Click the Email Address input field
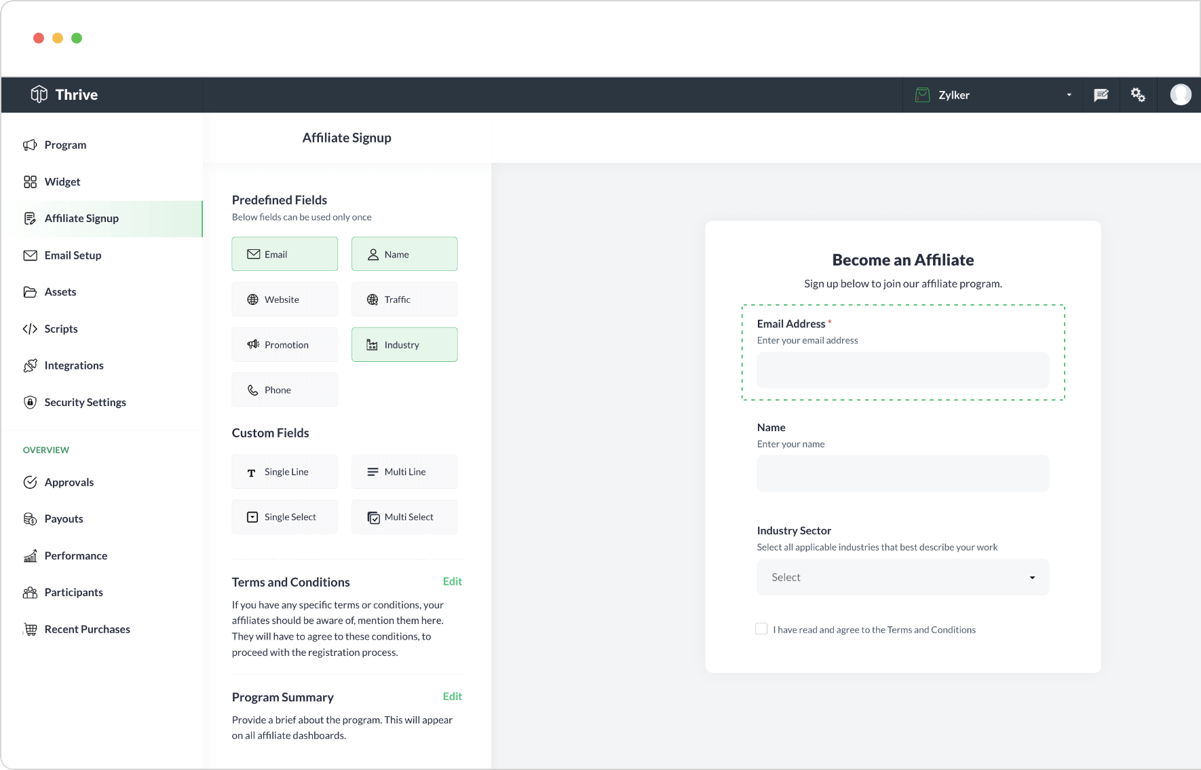 tap(903, 370)
